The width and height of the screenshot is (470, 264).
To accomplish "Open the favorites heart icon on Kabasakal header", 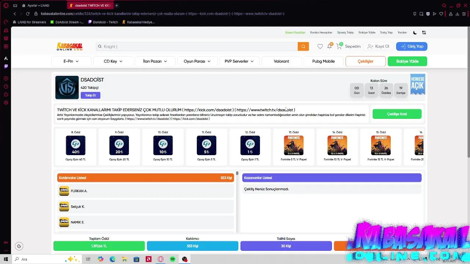I will tap(320, 47).
